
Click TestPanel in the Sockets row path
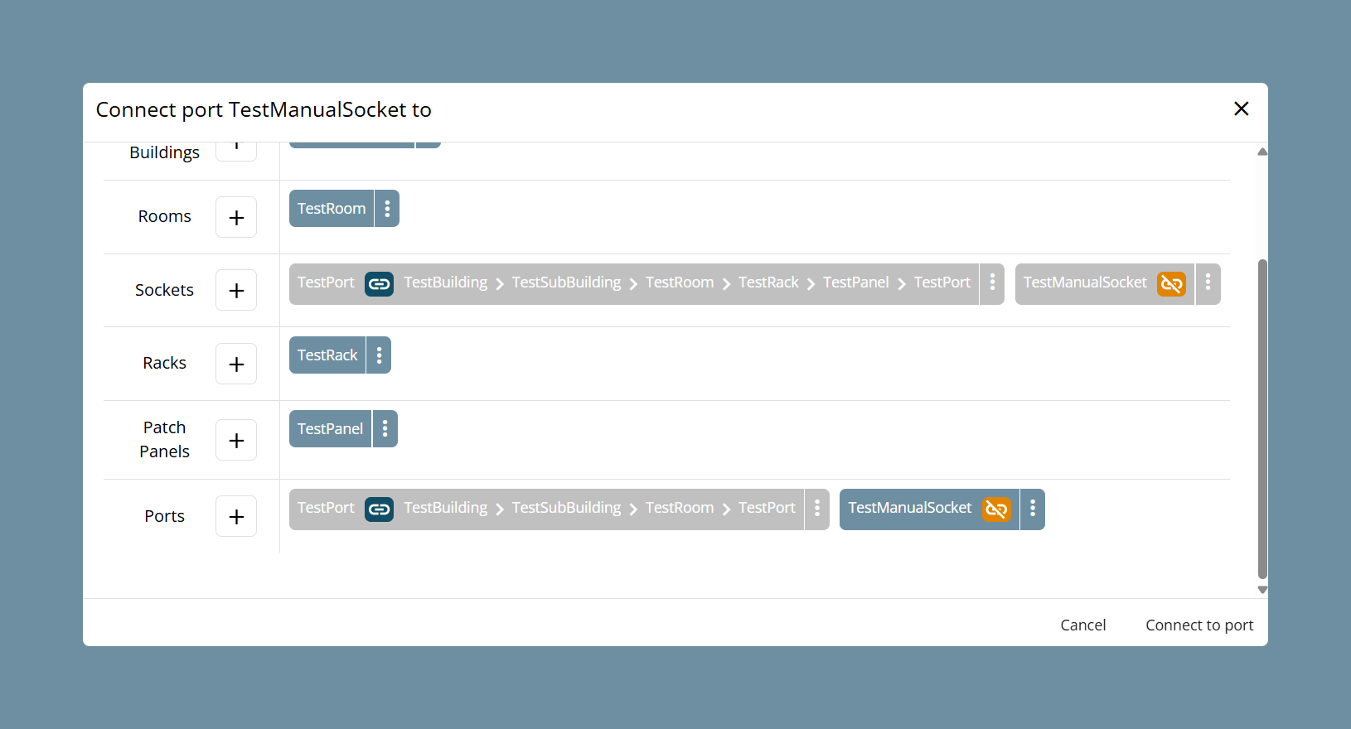[856, 282]
